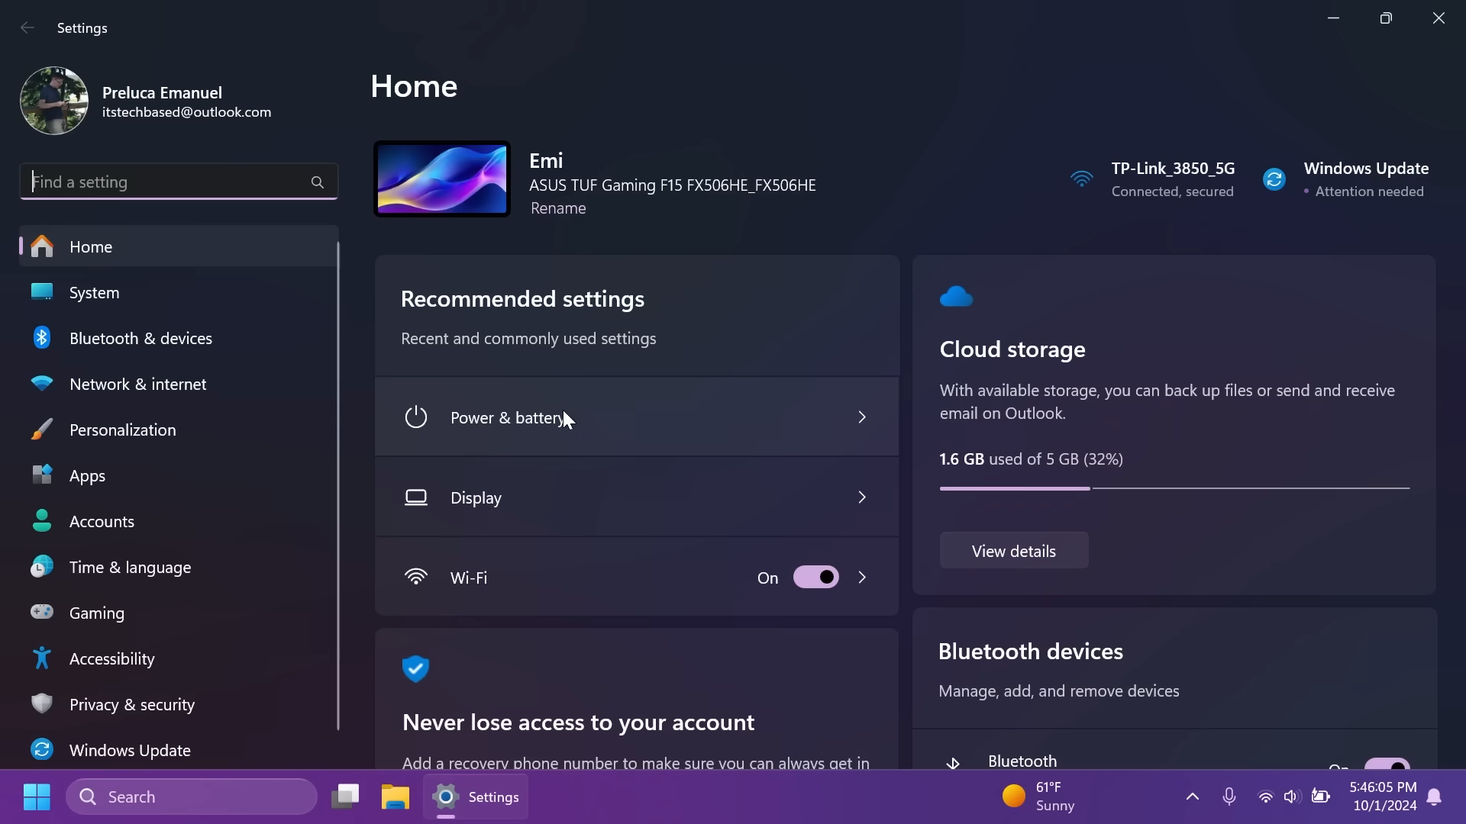Screen dimensions: 1466x824
Task: Toggle the Bluetooth switch
Action: (x=1387, y=764)
